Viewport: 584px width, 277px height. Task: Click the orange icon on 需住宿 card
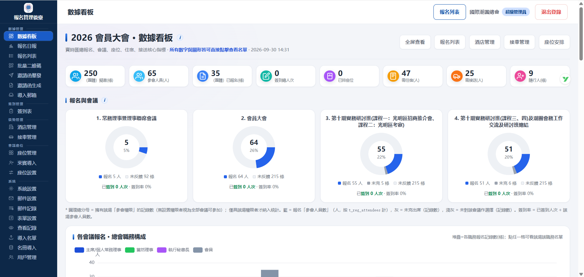(393, 76)
